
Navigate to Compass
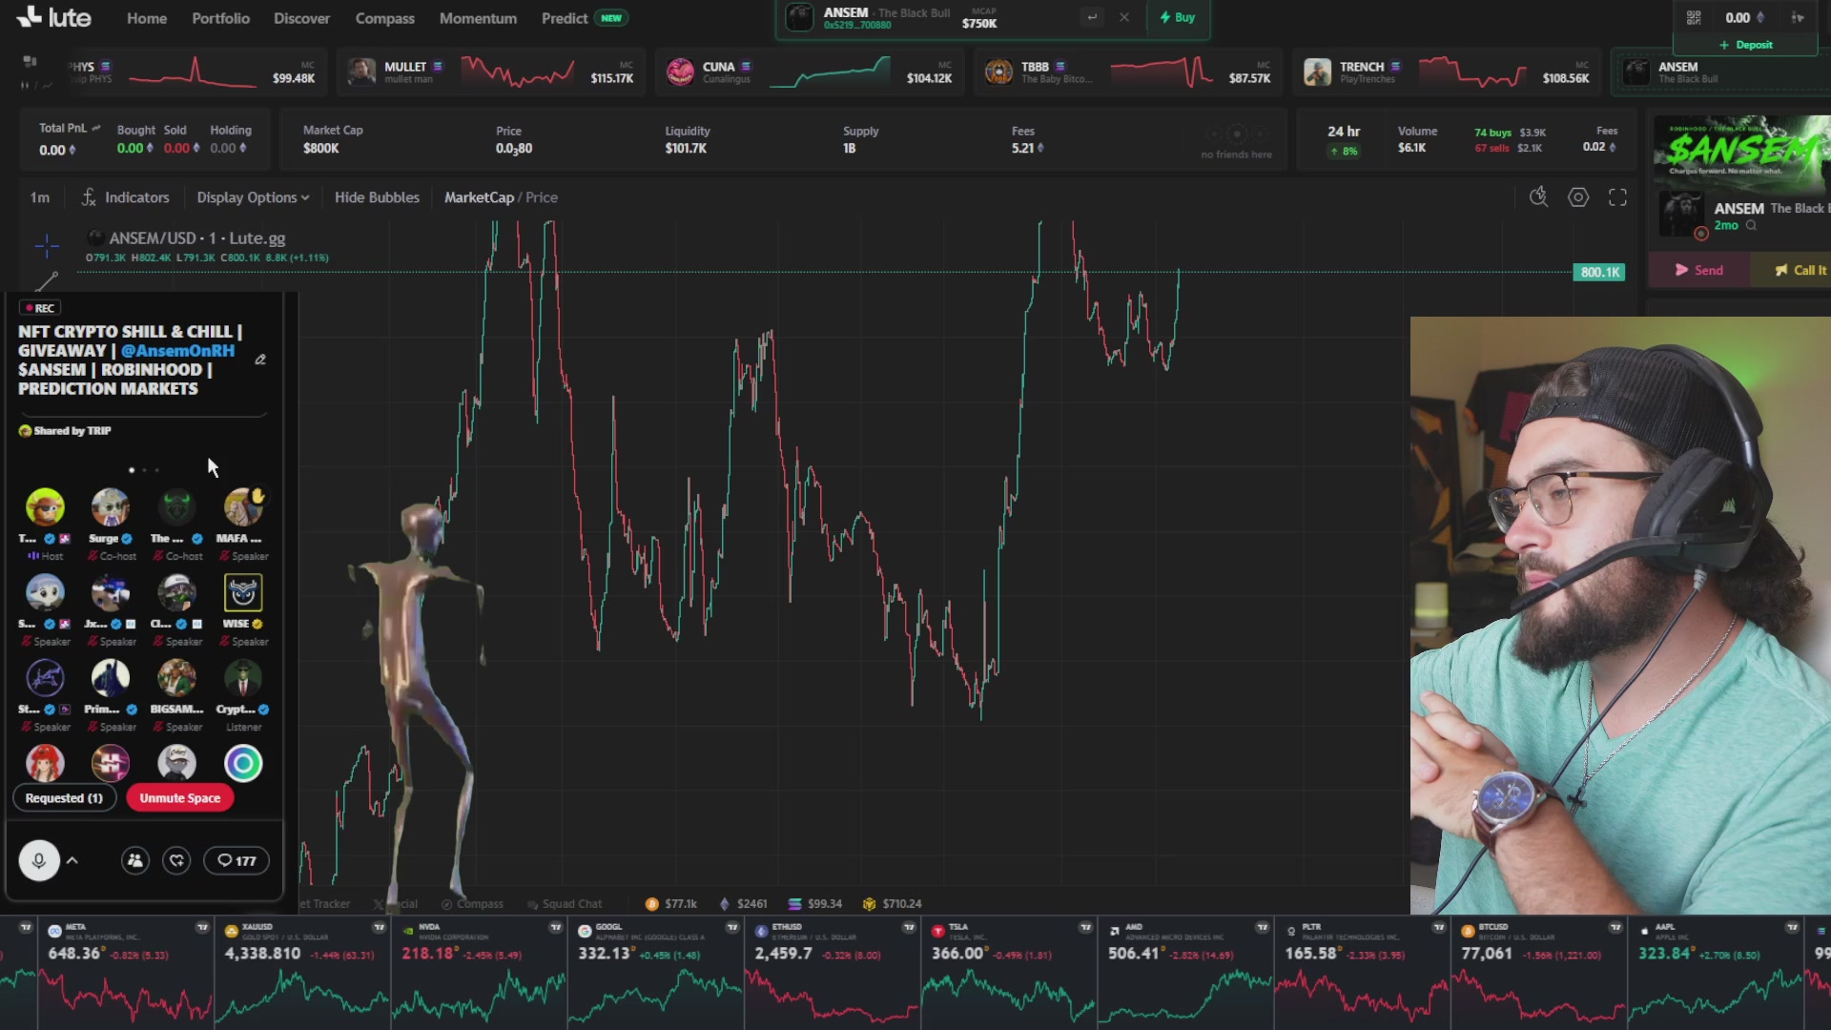(x=384, y=18)
